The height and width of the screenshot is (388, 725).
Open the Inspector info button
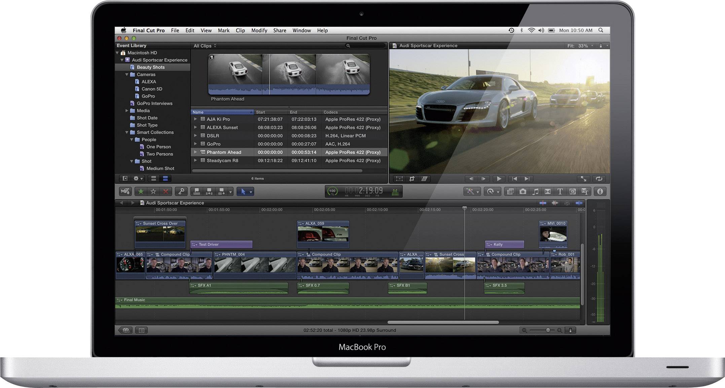pyautogui.click(x=600, y=191)
